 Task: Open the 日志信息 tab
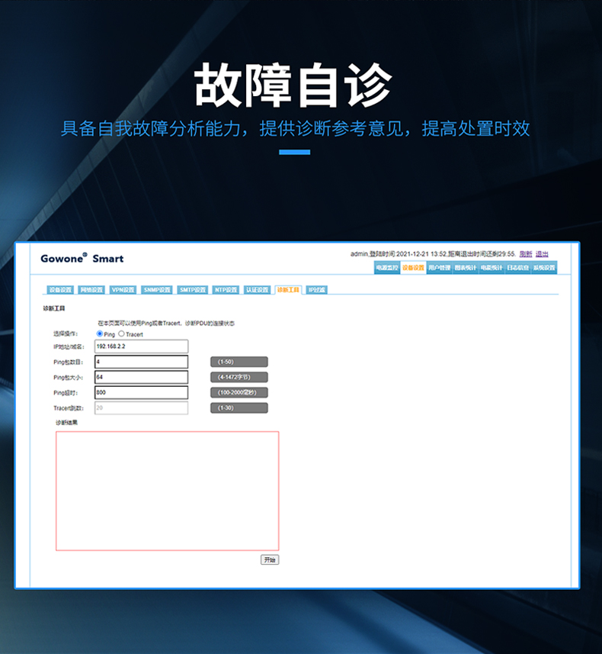coord(517,268)
